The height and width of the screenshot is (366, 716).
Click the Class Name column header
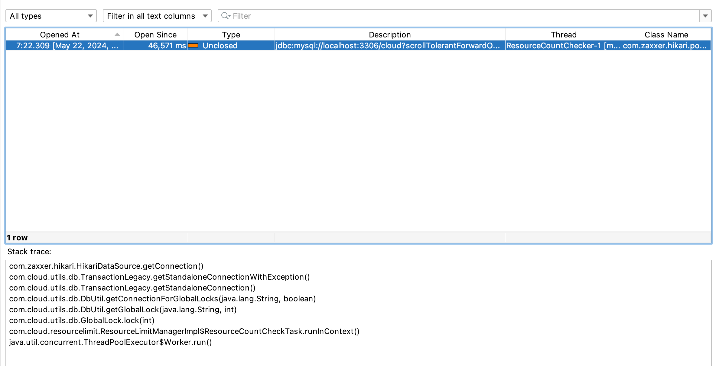point(666,35)
